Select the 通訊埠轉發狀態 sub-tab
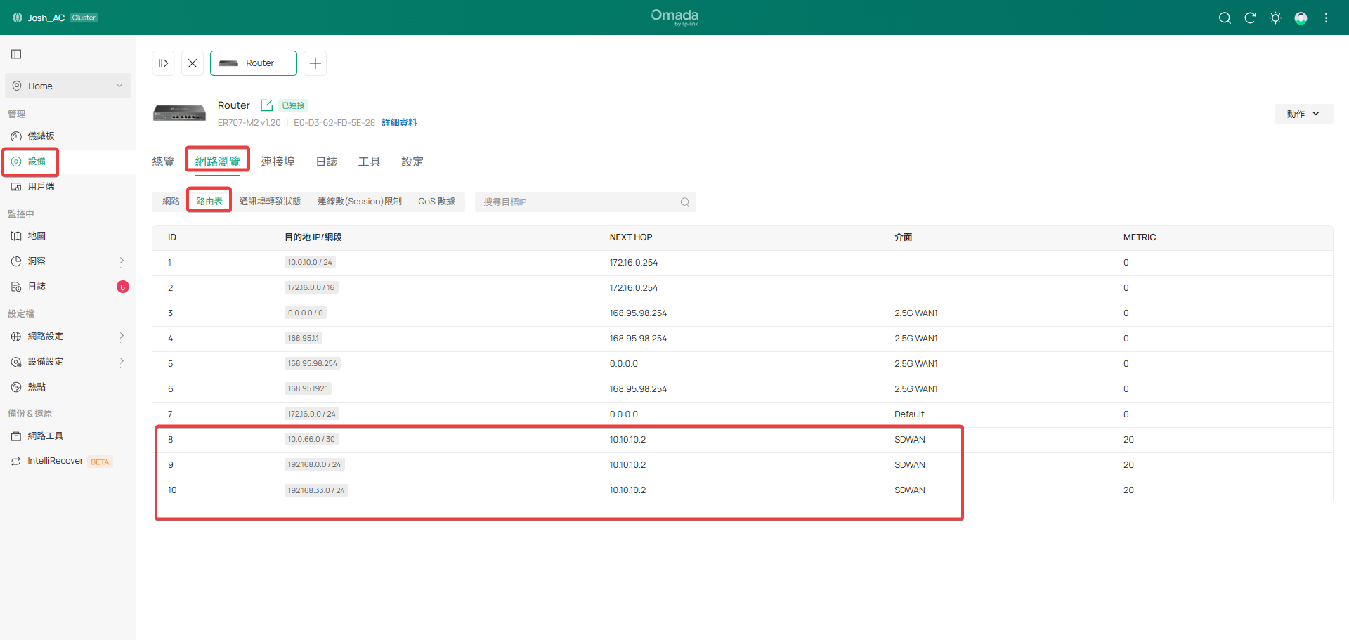The image size is (1349, 640). [270, 202]
